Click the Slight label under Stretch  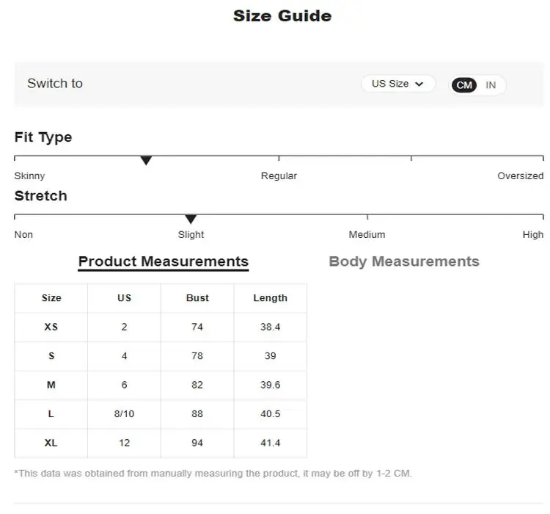tap(191, 234)
